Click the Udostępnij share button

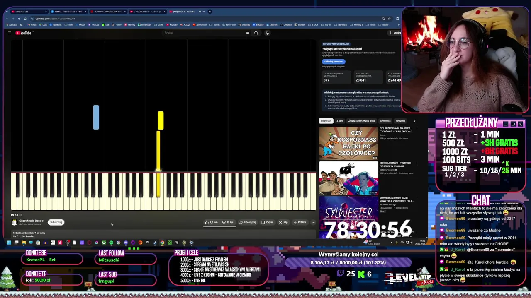pyautogui.click(x=248, y=222)
